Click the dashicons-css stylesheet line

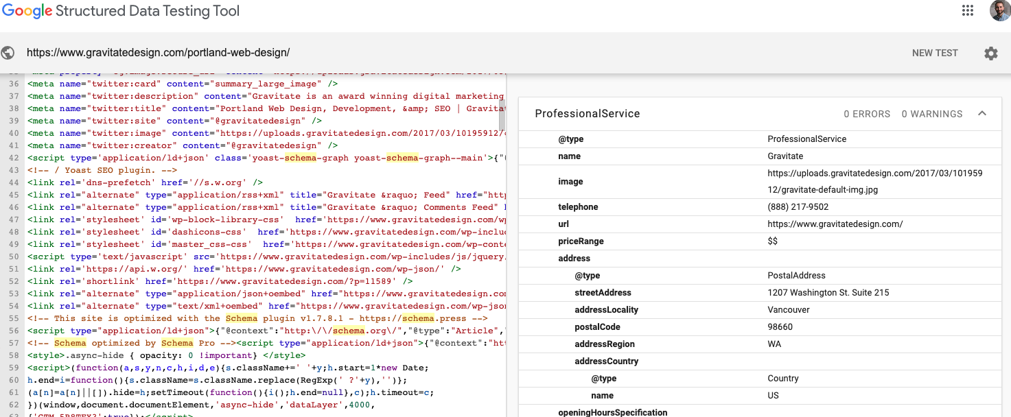tap(266, 233)
